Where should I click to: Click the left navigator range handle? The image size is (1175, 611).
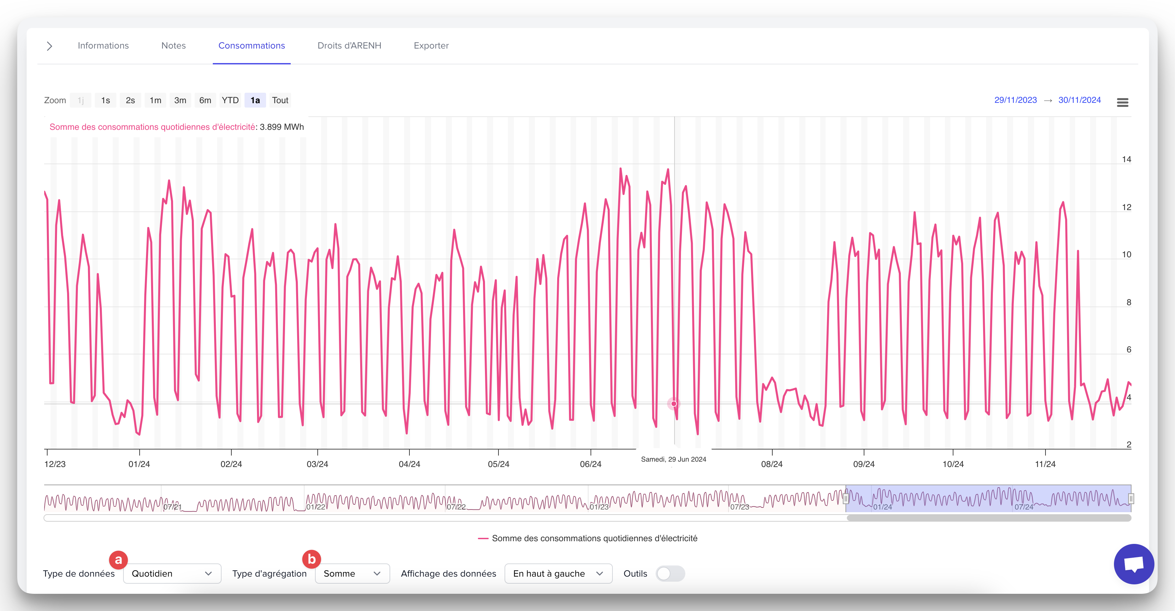[x=846, y=498]
